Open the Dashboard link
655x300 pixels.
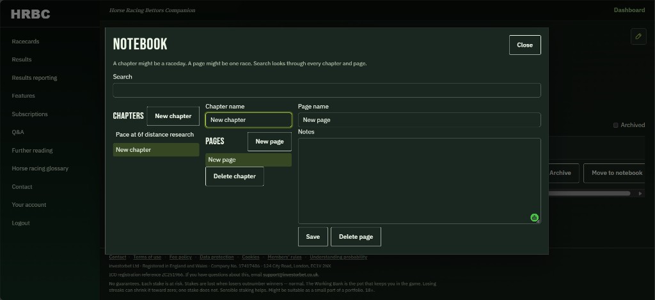(629, 10)
